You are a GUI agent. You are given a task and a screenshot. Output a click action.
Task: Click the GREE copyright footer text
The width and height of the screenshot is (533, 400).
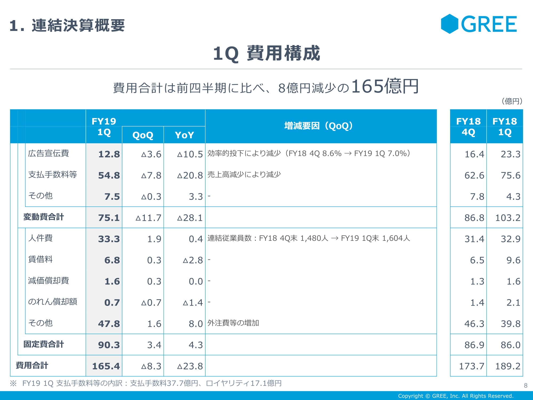(455, 396)
